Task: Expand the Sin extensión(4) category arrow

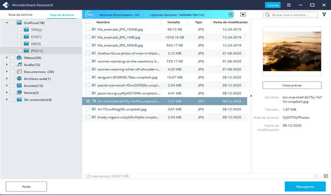Action: pyautogui.click(x=7, y=99)
